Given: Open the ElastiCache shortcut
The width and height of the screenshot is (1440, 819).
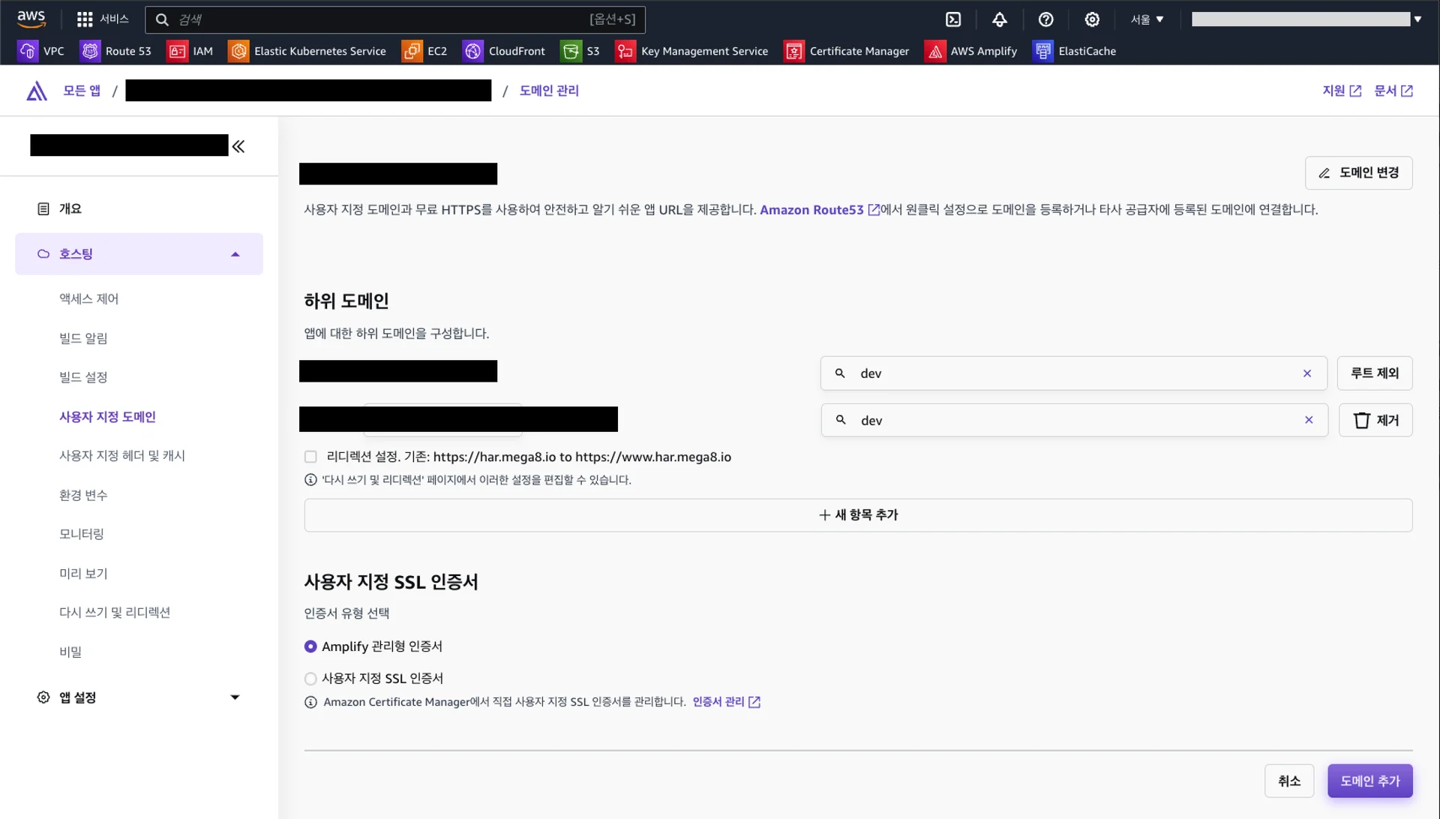Looking at the screenshot, I should pyautogui.click(x=1074, y=51).
